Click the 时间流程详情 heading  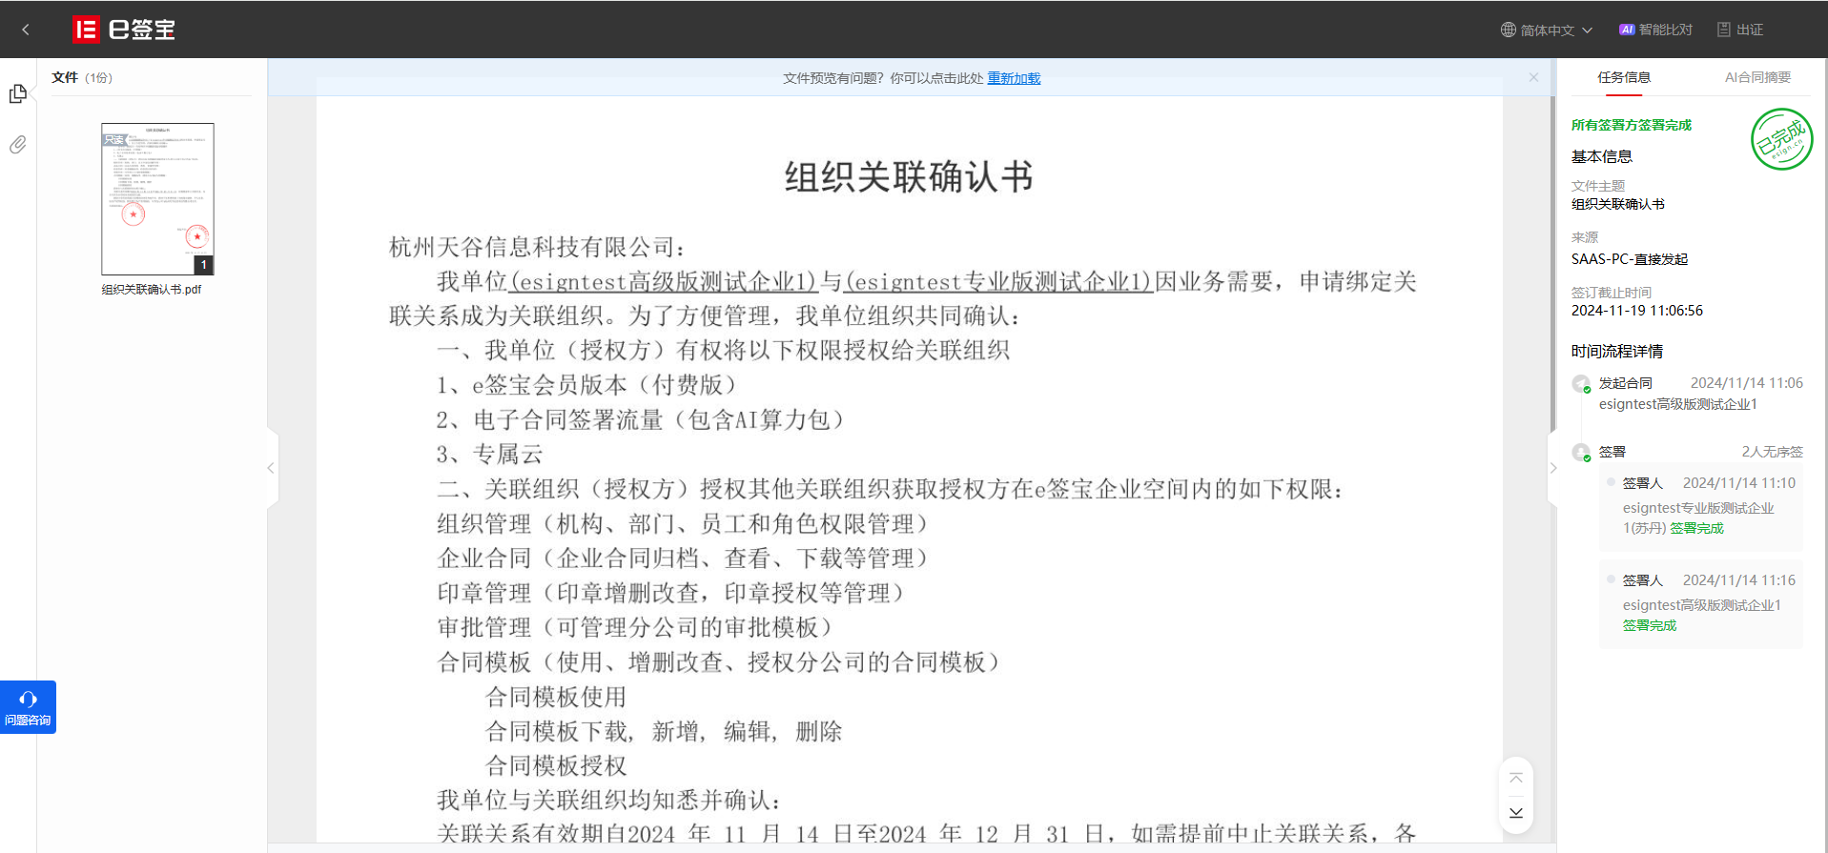point(1617,352)
